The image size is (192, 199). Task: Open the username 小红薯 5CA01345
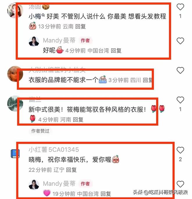point(54,150)
